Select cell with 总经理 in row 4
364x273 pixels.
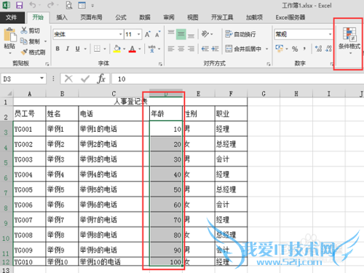point(231,144)
